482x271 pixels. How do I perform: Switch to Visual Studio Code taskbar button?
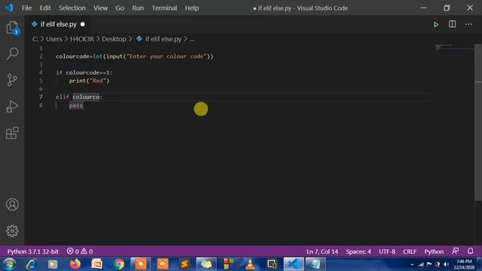point(294,264)
